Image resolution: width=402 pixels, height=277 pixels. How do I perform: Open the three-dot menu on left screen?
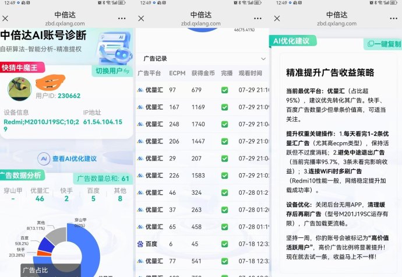[122, 19]
